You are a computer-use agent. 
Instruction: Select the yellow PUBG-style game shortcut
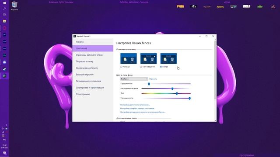(x=180, y=7)
